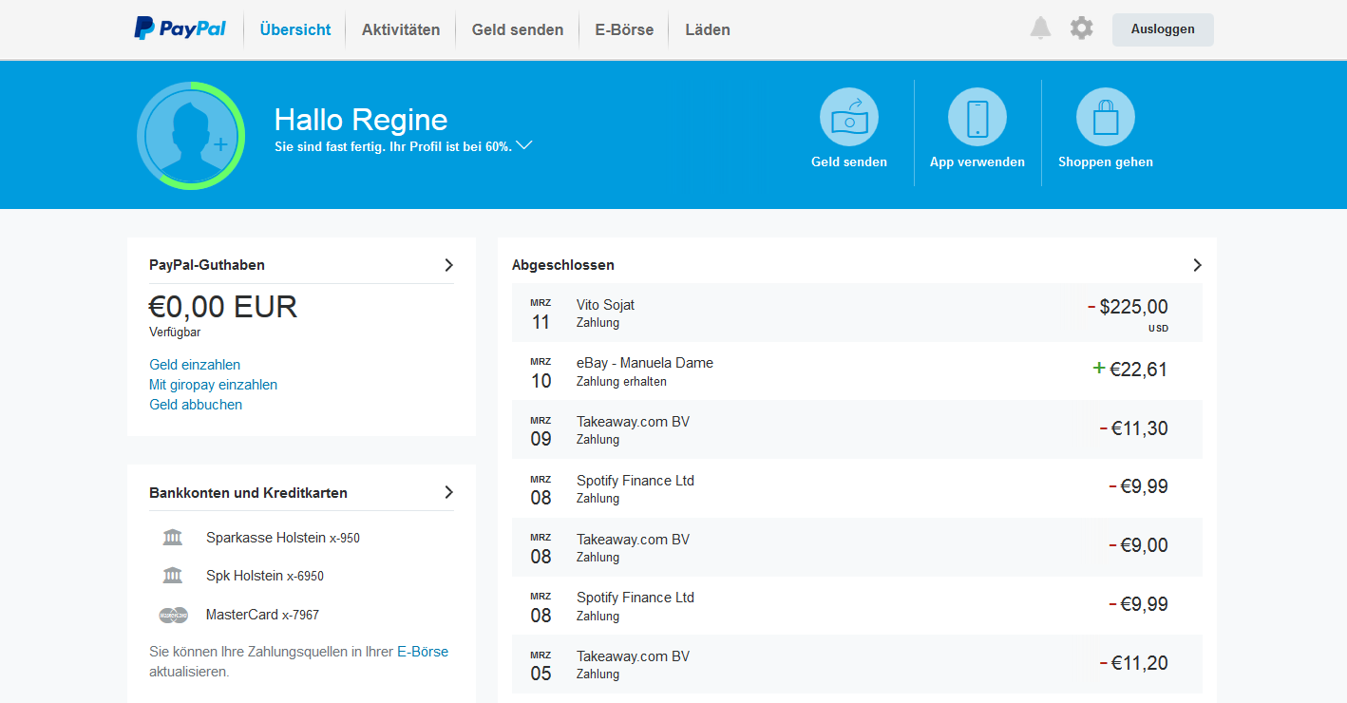Open Takeaway.com BV payment of €9,00
Viewport: 1347px width, 703px height.
[857, 547]
